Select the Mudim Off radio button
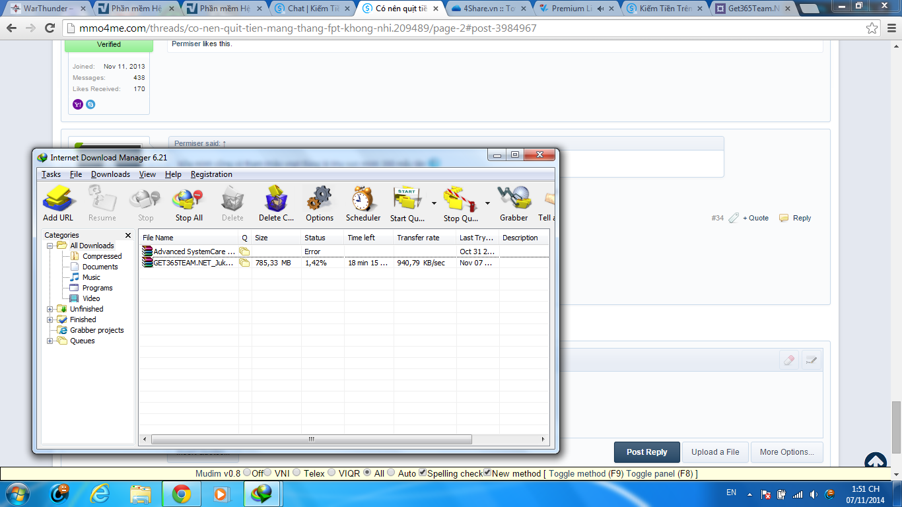The width and height of the screenshot is (902, 507). pos(247,473)
